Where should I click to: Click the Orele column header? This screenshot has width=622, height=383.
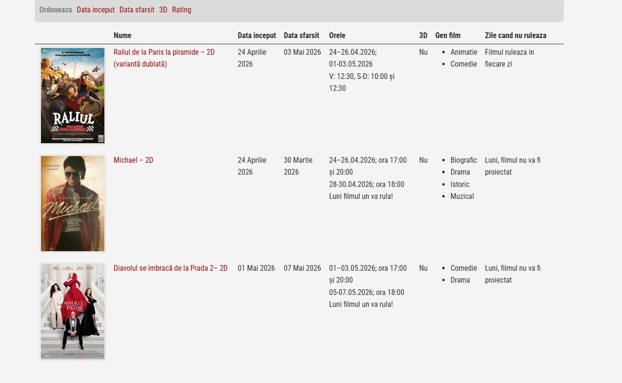pos(337,35)
